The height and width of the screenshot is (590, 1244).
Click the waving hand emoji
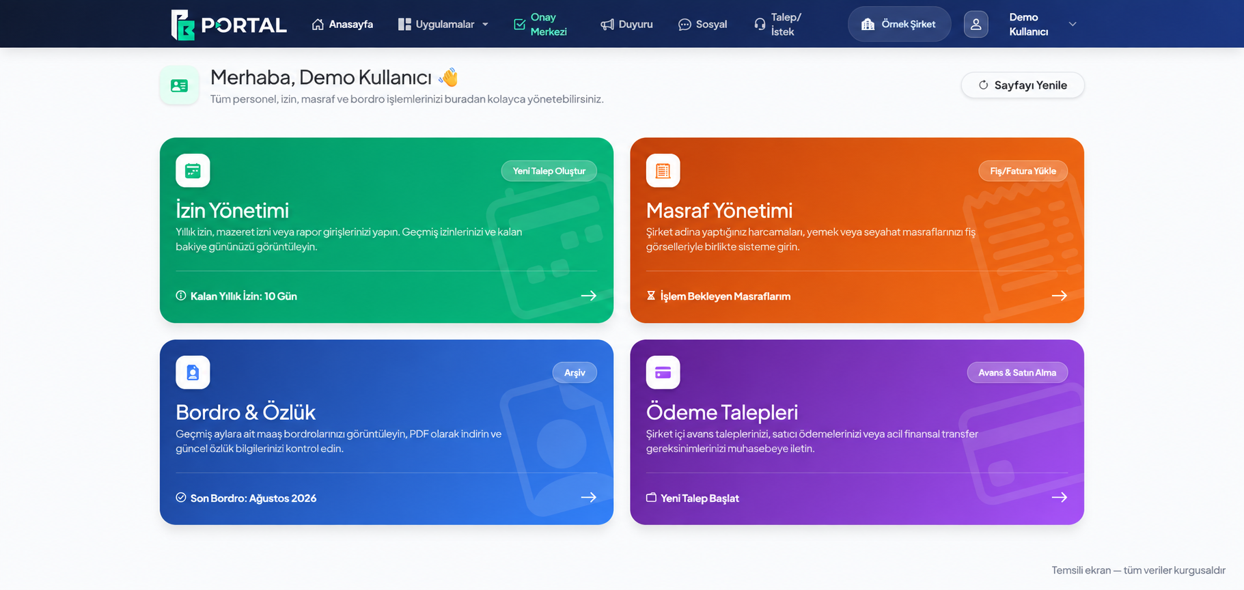tap(449, 77)
